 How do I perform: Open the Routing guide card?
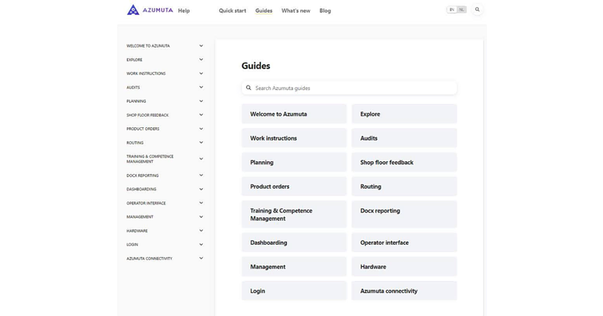404,187
